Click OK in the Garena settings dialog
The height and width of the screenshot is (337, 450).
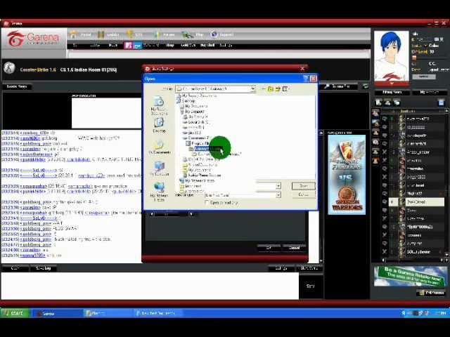coord(269,248)
